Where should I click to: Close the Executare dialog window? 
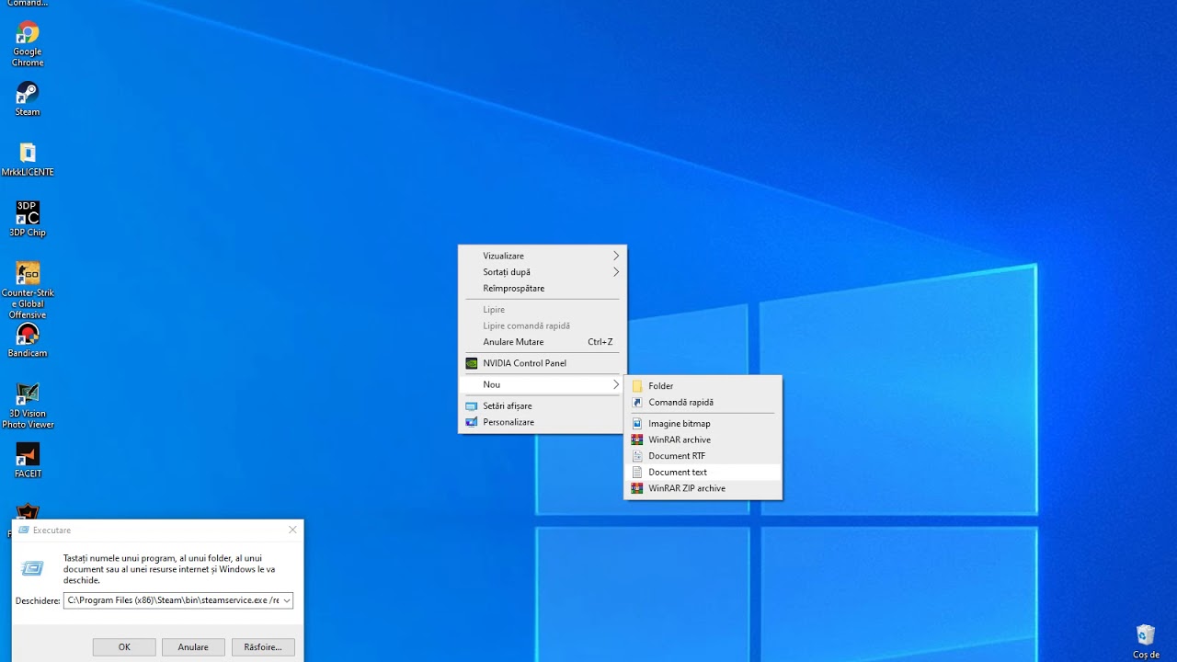point(292,530)
